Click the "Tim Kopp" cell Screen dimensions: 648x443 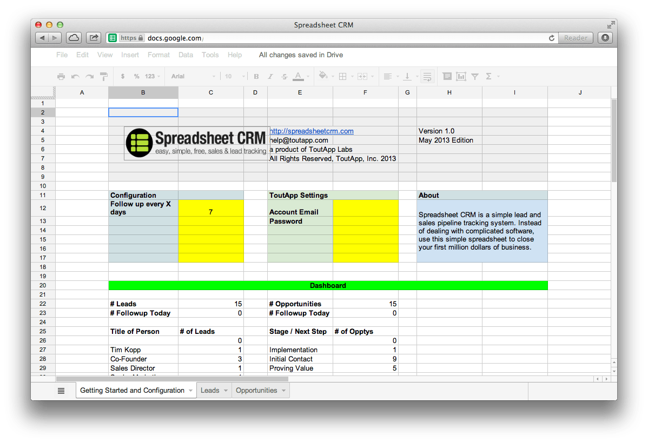coord(143,350)
